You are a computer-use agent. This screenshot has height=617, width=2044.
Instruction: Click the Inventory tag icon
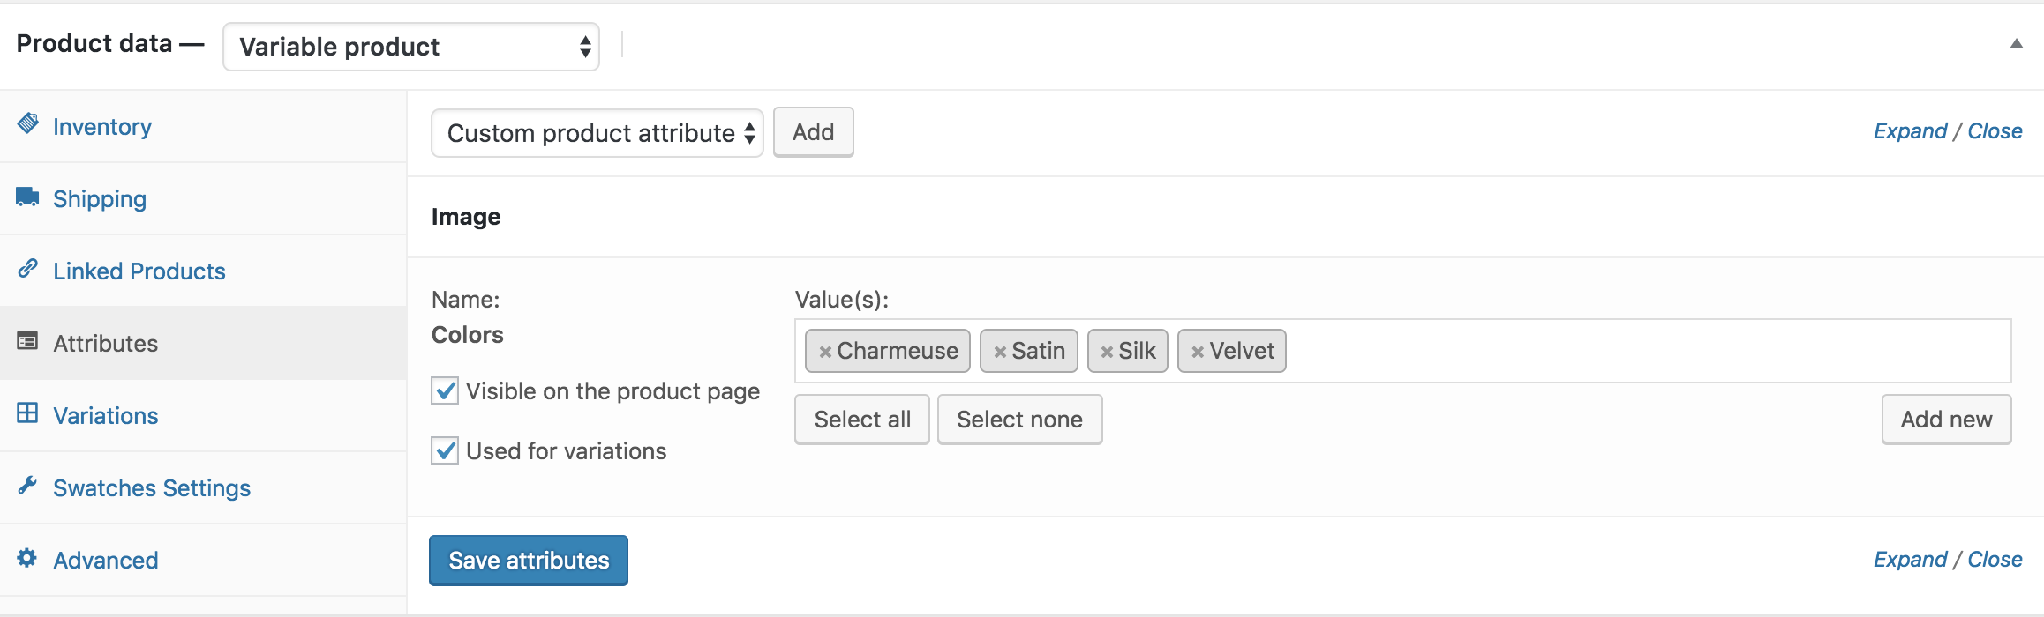27,124
